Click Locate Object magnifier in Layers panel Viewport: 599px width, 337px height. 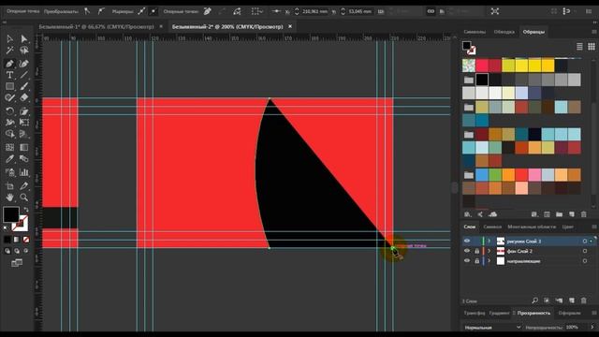tap(534, 300)
